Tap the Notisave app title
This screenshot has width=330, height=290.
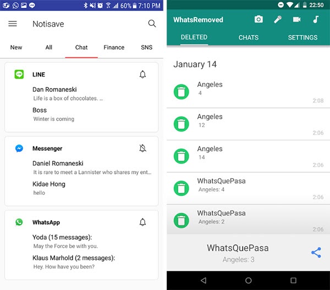point(48,24)
